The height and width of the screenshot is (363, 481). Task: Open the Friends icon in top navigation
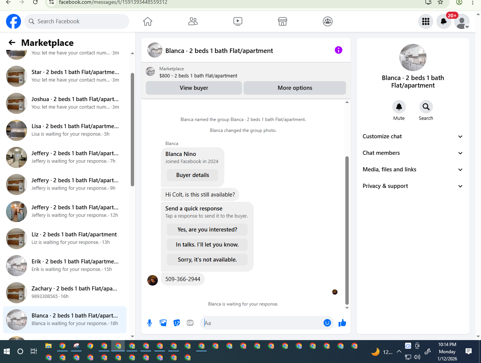click(193, 21)
